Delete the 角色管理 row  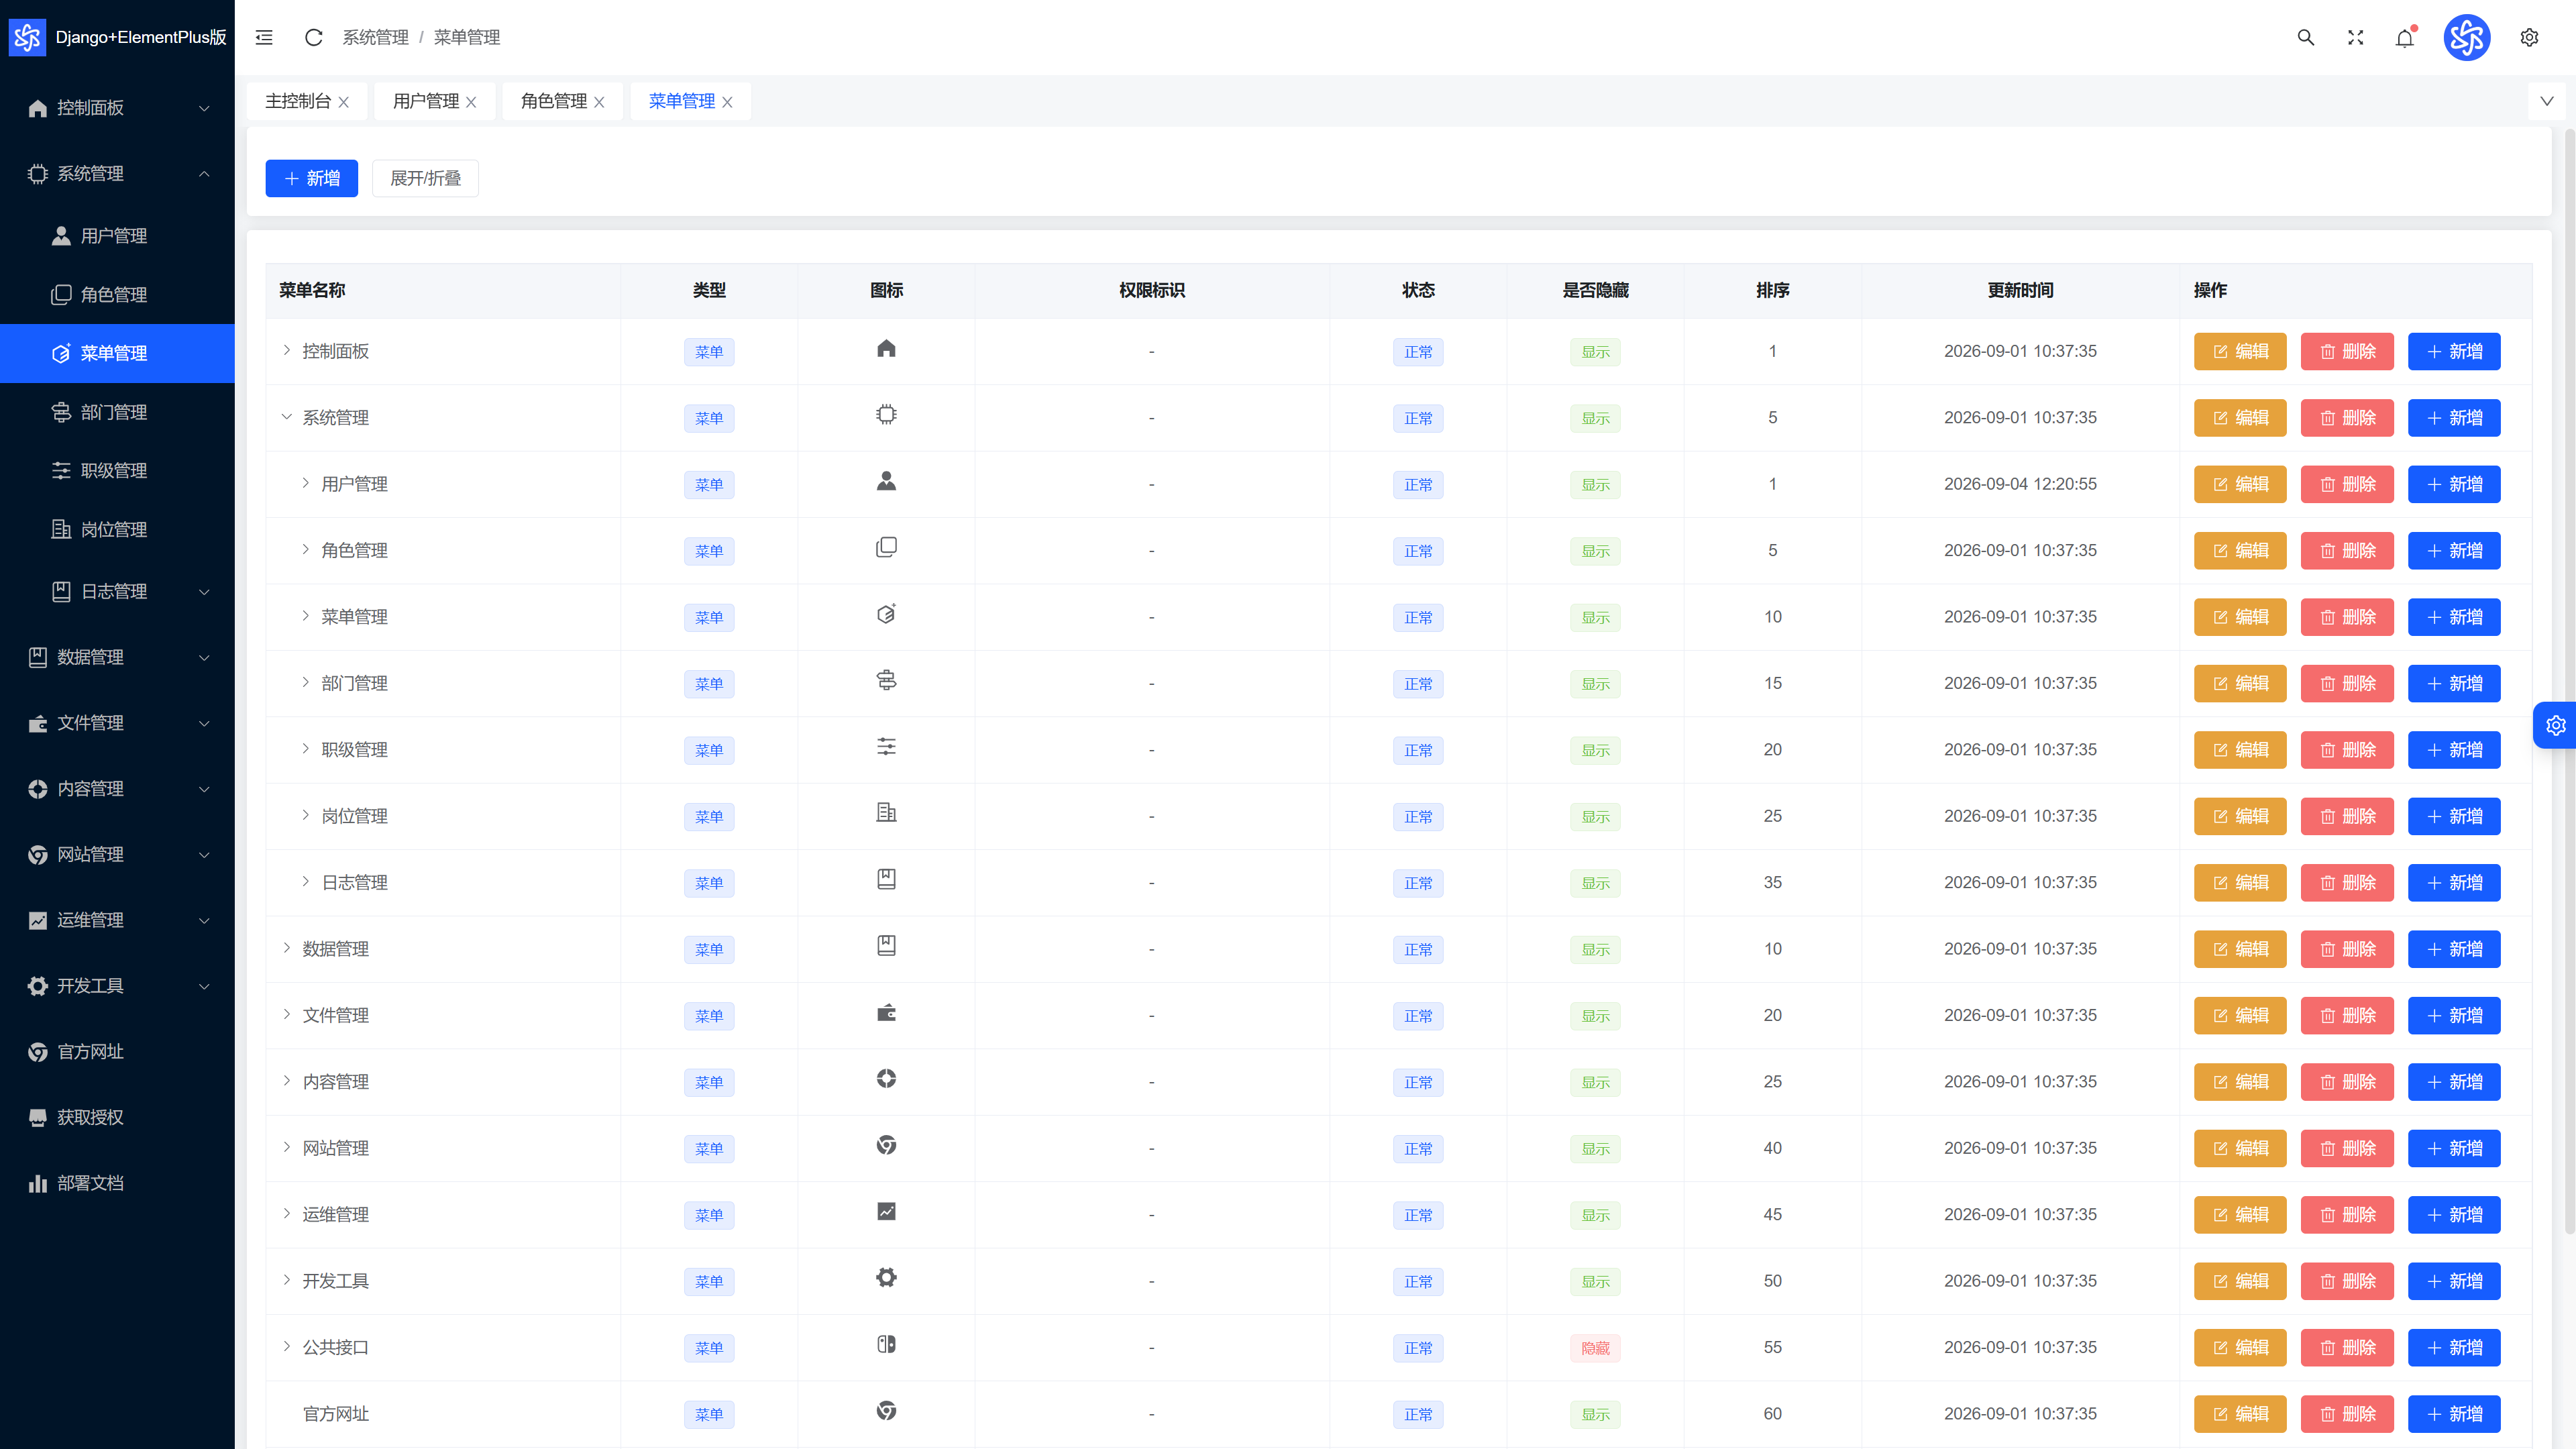[x=2347, y=550]
